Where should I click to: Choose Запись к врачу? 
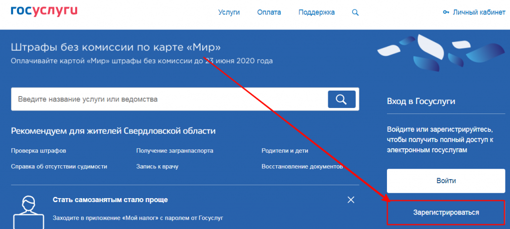157,166
